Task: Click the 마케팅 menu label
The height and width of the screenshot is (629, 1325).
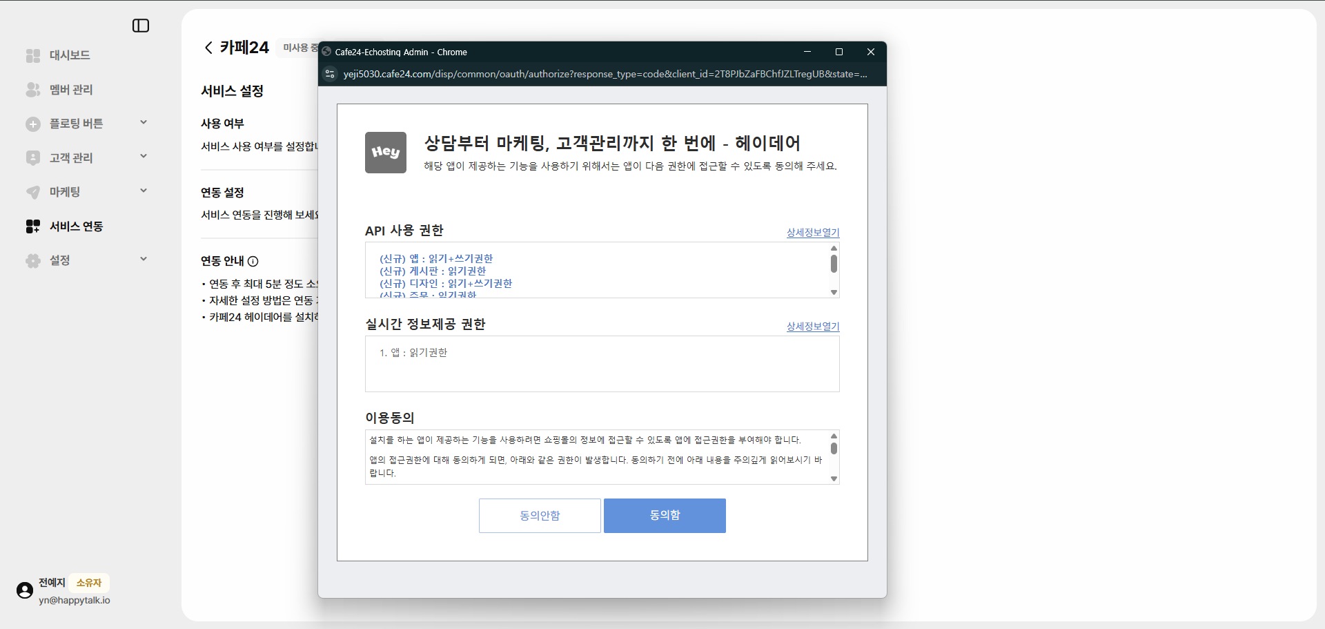Action: click(x=65, y=192)
